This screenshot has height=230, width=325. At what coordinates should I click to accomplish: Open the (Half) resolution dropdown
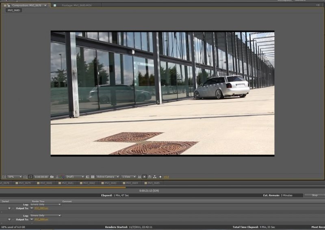click(75, 177)
